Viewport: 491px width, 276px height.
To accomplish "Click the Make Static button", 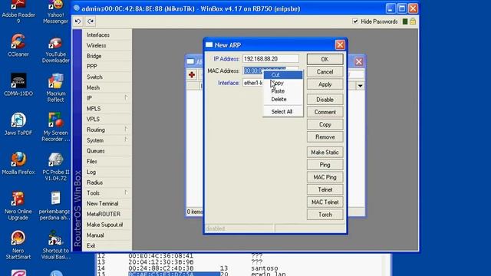I will [x=325, y=152].
